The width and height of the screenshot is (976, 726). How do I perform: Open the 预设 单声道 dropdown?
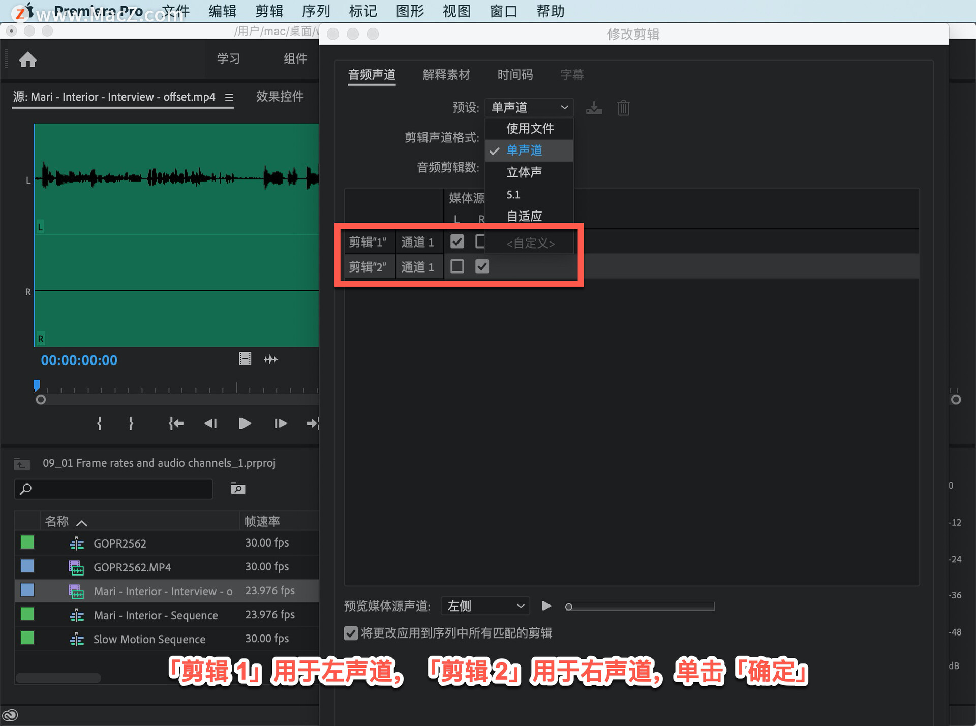coord(529,108)
